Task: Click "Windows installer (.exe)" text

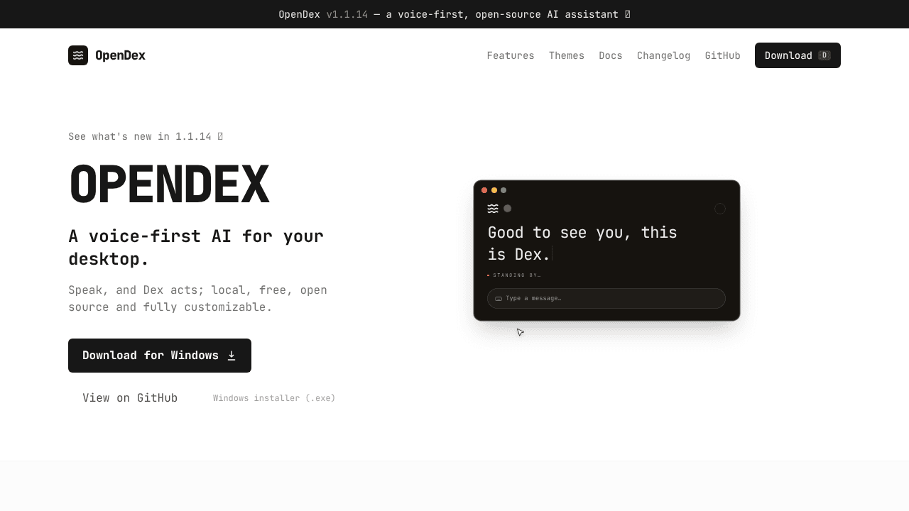Action: (274, 398)
